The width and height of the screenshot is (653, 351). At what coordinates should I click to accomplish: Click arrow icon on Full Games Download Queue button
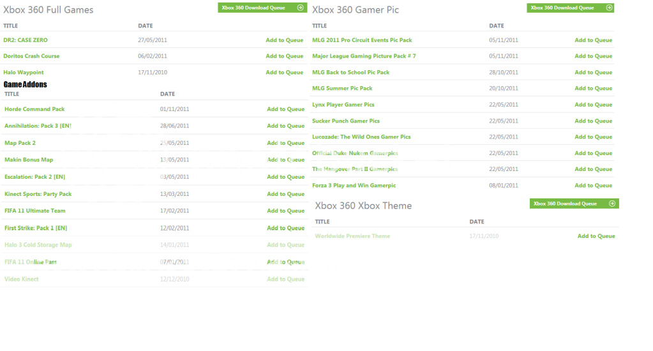[300, 8]
